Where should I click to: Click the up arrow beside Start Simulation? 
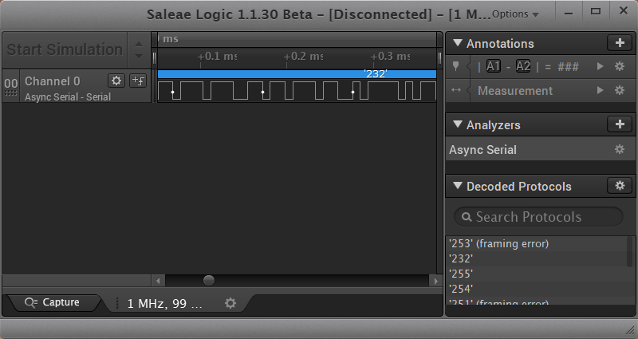pos(139,44)
